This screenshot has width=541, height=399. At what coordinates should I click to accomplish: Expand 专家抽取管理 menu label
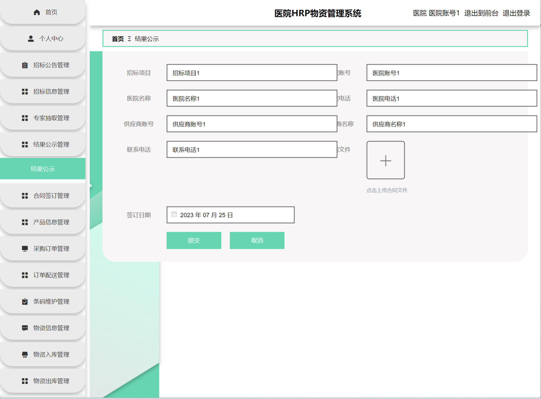[51, 118]
